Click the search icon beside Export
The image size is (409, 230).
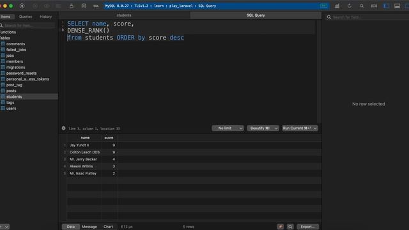[290, 227]
